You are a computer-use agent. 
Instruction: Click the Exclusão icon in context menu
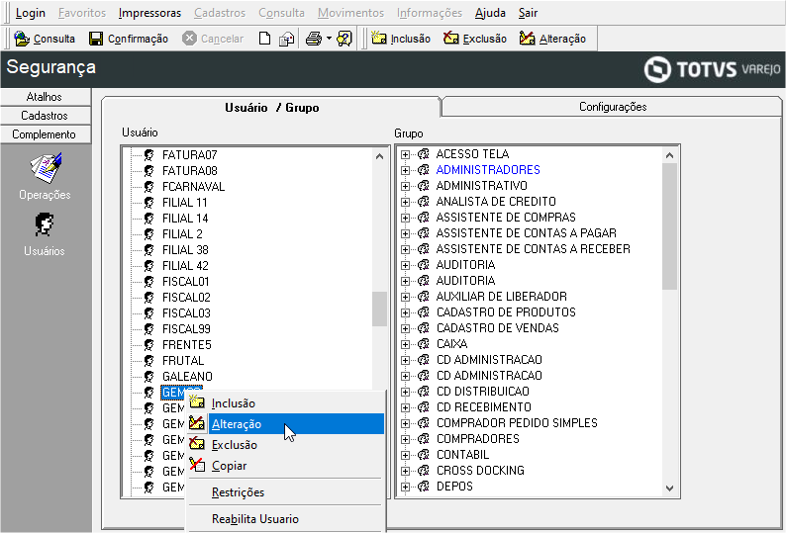196,443
